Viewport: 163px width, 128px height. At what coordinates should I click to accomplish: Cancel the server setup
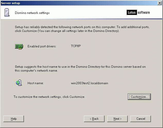[x=140, y=119]
